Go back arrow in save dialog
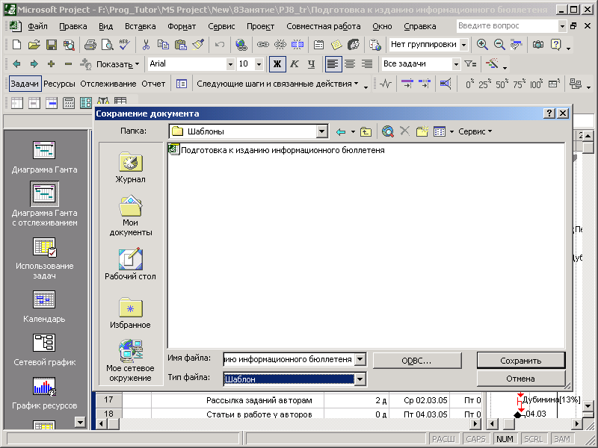This screenshot has width=598, height=448. [341, 132]
